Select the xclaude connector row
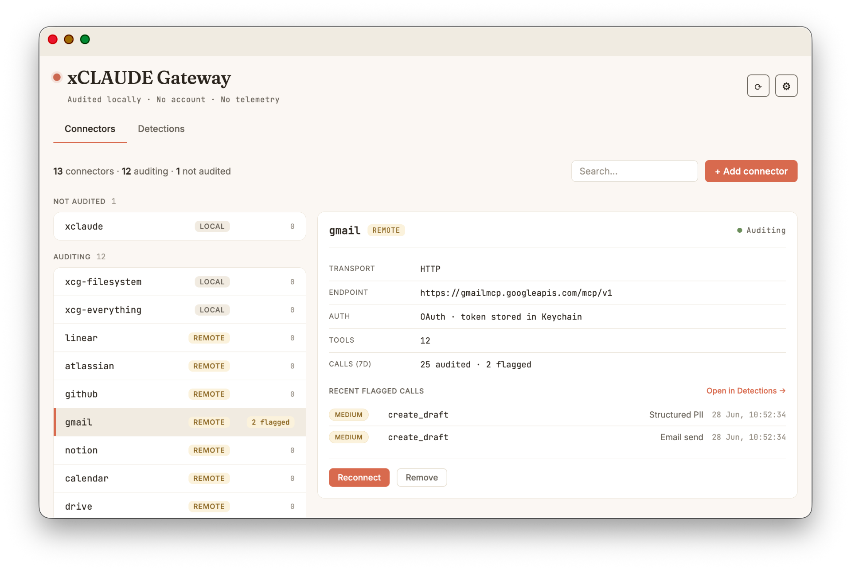Image resolution: width=851 pixels, height=570 pixels. coord(180,226)
